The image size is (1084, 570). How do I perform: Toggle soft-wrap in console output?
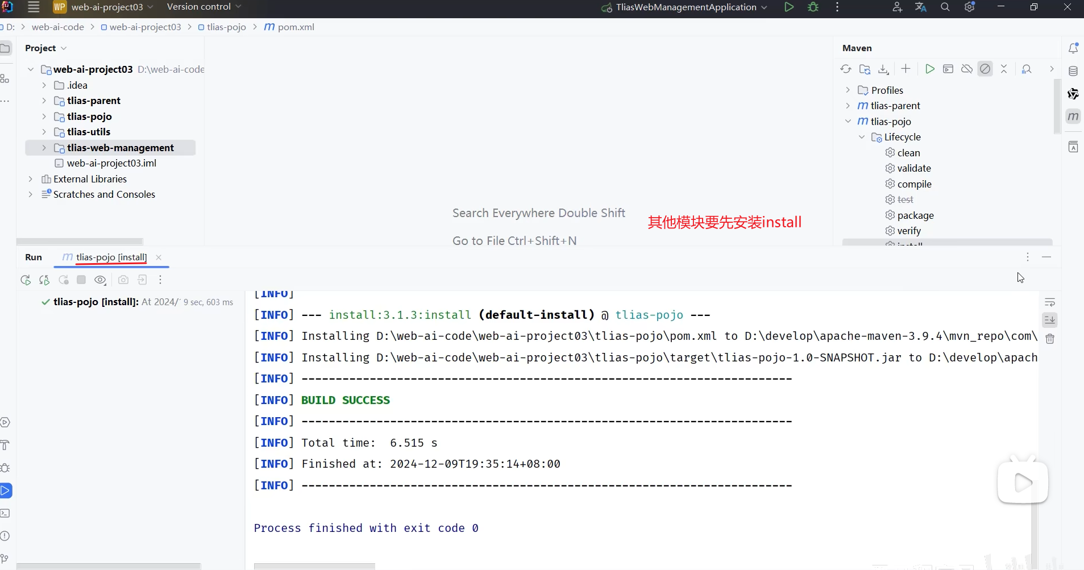(x=1050, y=302)
